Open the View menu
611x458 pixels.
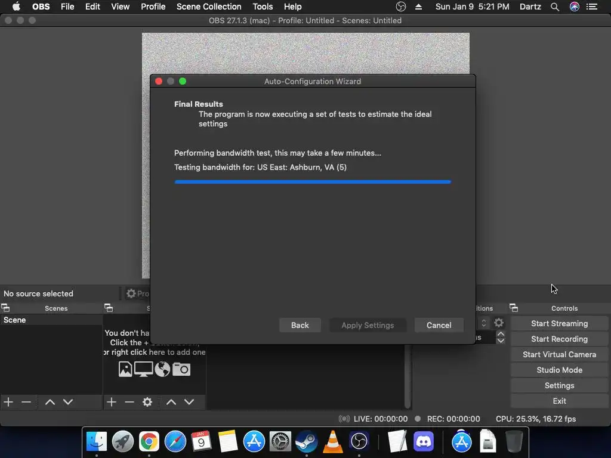click(x=121, y=7)
